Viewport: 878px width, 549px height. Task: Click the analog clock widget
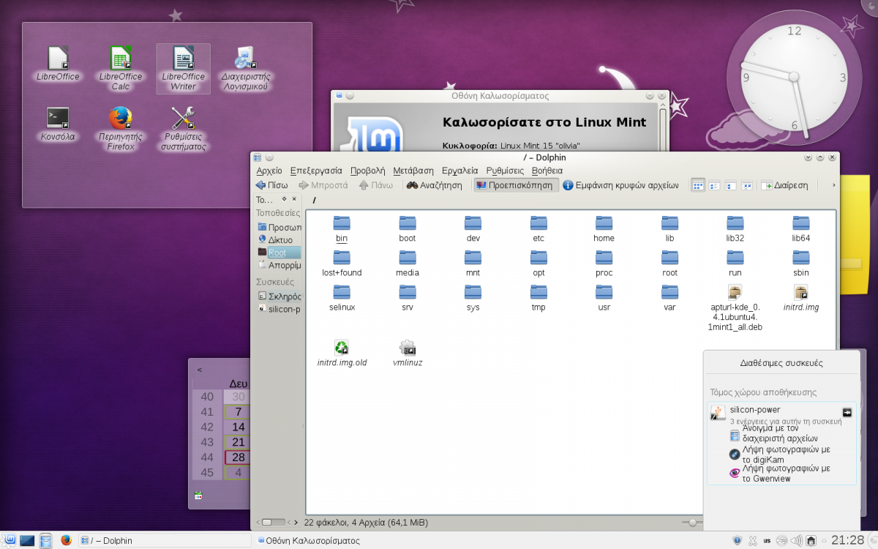[x=794, y=78]
